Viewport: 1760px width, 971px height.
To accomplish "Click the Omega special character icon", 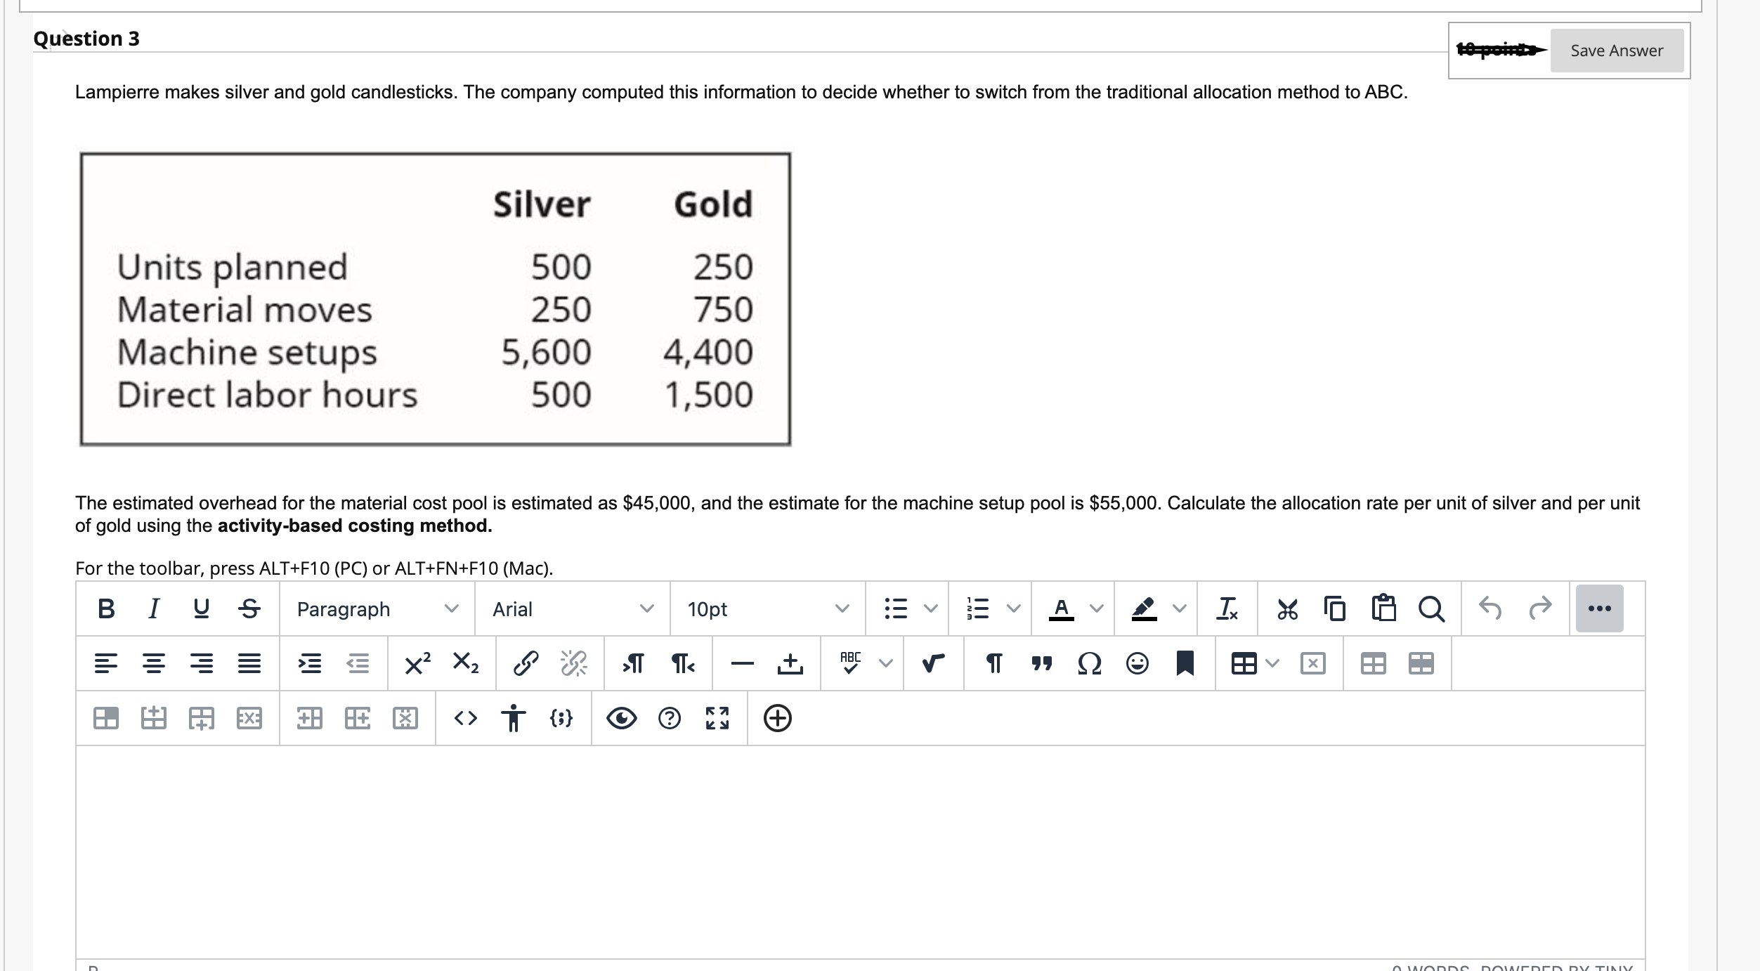I will (1089, 663).
